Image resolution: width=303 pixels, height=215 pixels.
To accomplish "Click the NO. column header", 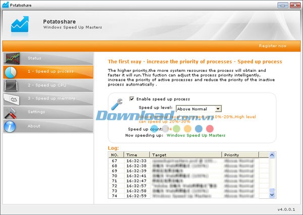I will point(116,155).
